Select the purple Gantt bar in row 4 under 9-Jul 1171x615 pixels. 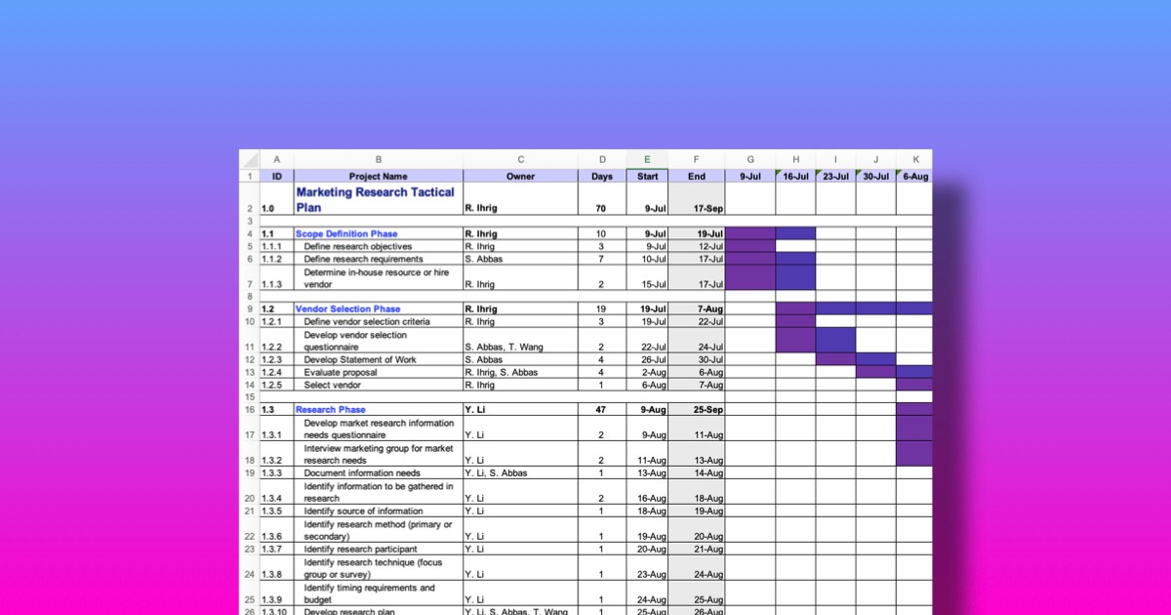coord(750,234)
